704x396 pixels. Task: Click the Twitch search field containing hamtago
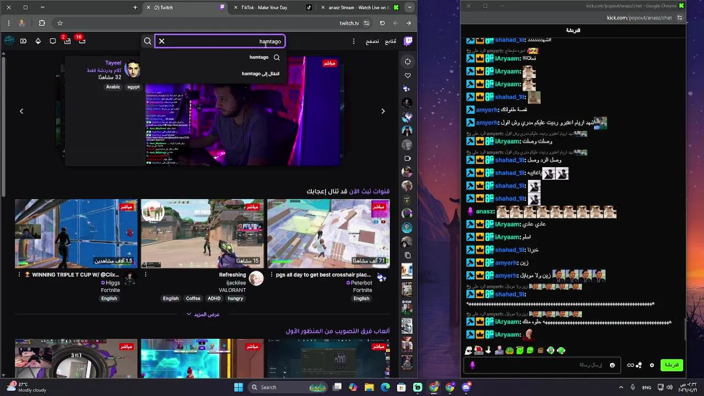click(x=219, y=41)
